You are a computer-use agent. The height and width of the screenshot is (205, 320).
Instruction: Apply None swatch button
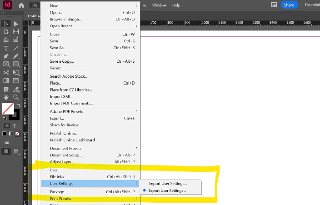click(x=18, y=134)
